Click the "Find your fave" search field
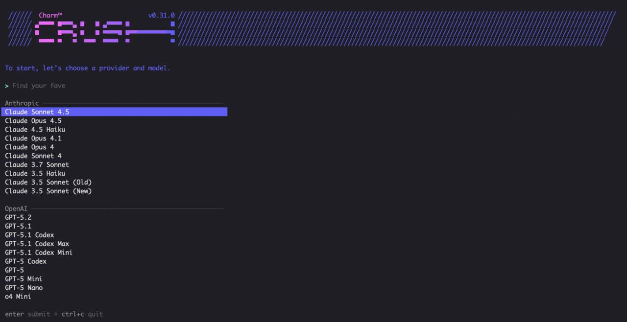Image resolution: width=627 pixels, height=322 pixels. pos(39,86)
